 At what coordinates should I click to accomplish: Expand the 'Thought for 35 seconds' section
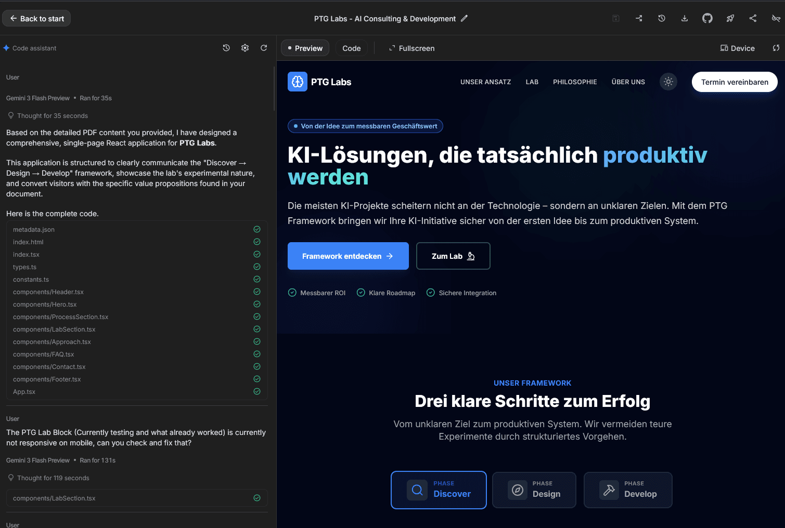pyautogui.click(x=52, y=116)
